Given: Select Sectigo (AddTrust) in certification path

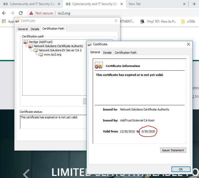Looking at the screenshot, I should coord(40,42).
